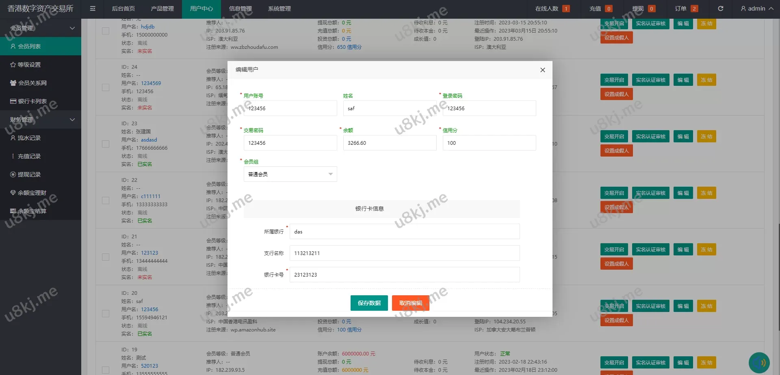This screenshot has width=780, height=375.
Task: Close the 编辑用户 dialog with X
Action: (542, 70)
